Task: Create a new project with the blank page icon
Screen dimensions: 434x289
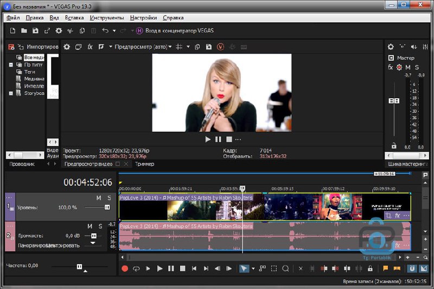Action: pos(12,31)
